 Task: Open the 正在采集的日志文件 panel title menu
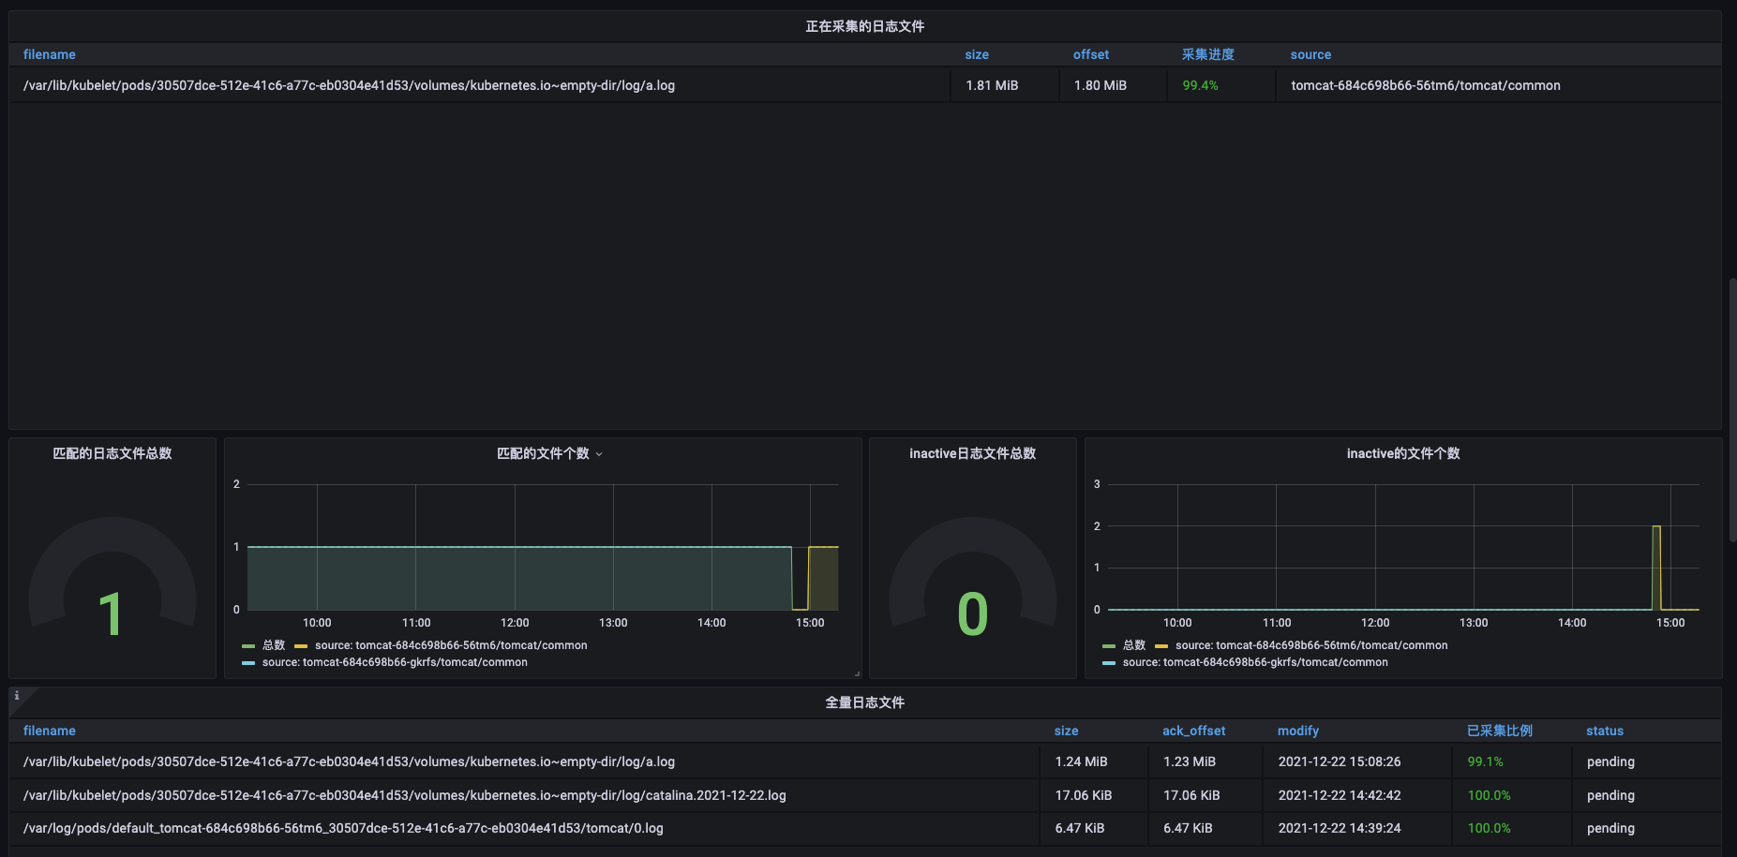(864, 25)
